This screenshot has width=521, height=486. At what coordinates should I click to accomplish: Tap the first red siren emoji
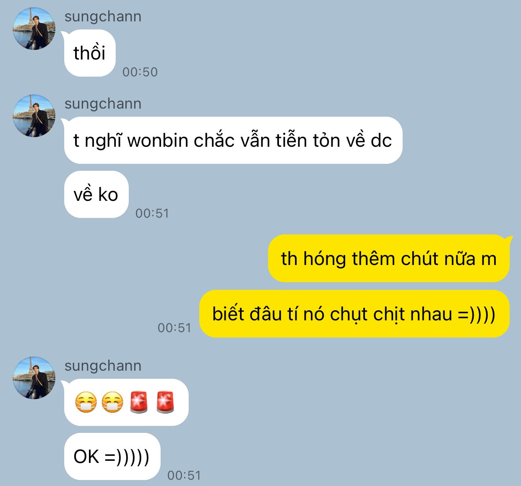[139, 403]
